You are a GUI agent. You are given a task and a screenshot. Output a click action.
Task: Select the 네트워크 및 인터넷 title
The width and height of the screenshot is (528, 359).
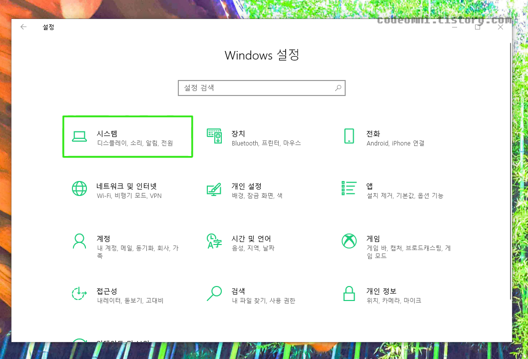126,186
